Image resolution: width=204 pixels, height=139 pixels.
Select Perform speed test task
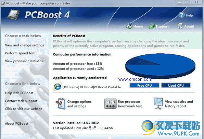tap(20, 53)
